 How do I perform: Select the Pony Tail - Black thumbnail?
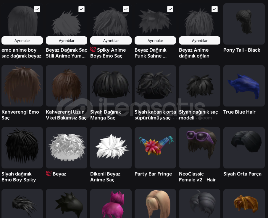244,24
